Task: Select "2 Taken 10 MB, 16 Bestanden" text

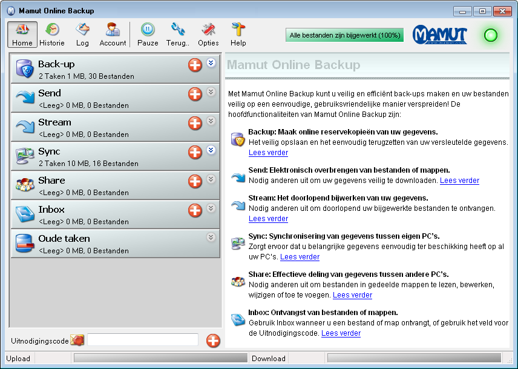Action: click(88, 164)
